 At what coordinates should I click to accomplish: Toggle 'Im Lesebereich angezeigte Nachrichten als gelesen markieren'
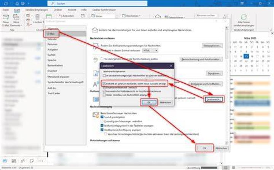pyautogui.click(x=104, y=75)
